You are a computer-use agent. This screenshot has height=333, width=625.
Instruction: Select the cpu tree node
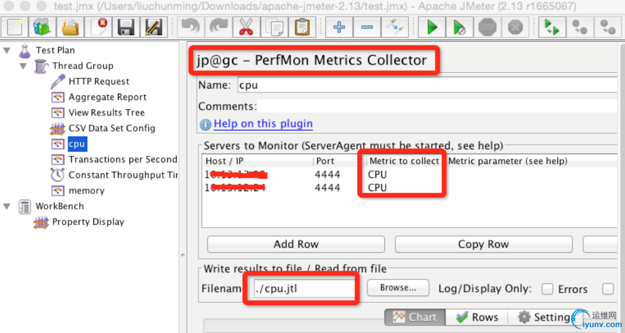point(77,143)
